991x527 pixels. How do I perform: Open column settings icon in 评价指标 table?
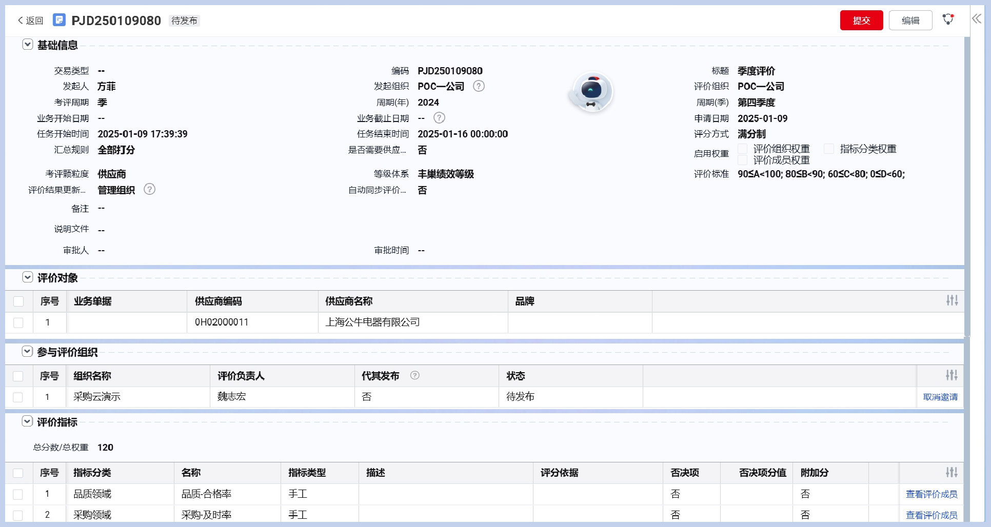point(952,472)
